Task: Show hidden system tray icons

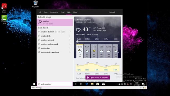Action: 117,84
